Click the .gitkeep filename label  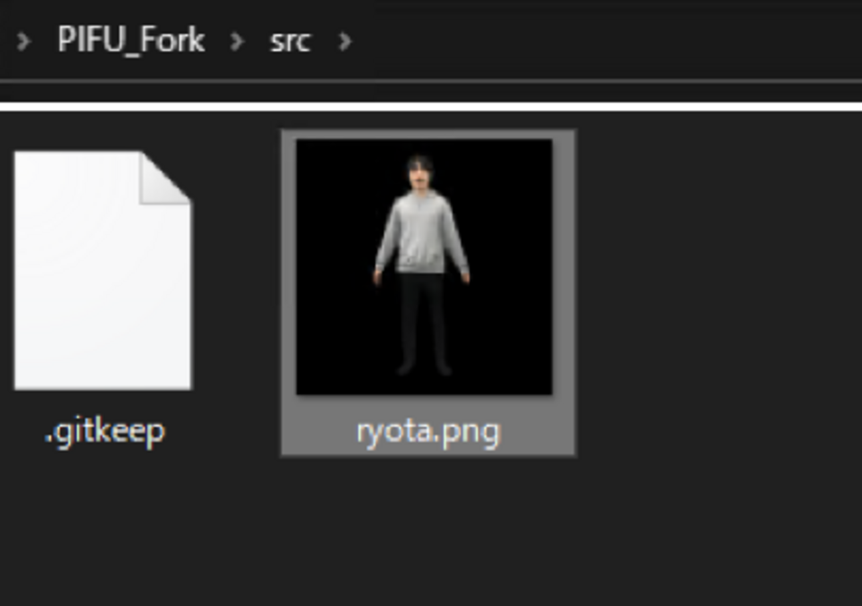104,432
